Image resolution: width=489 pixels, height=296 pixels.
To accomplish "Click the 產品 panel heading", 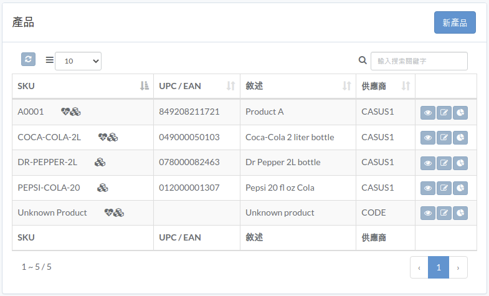I will pos(23,22).
